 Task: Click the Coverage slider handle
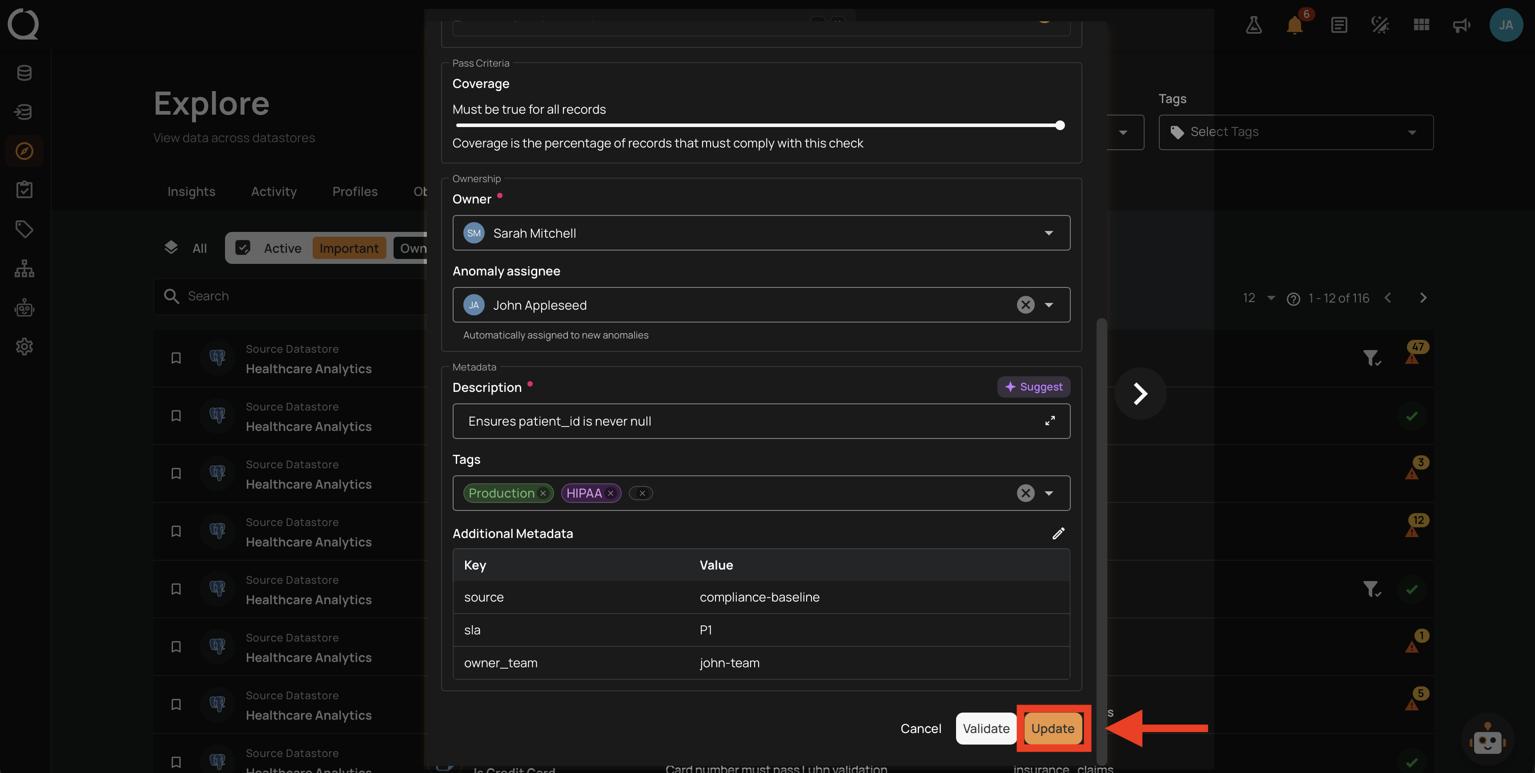(1060, 125)
